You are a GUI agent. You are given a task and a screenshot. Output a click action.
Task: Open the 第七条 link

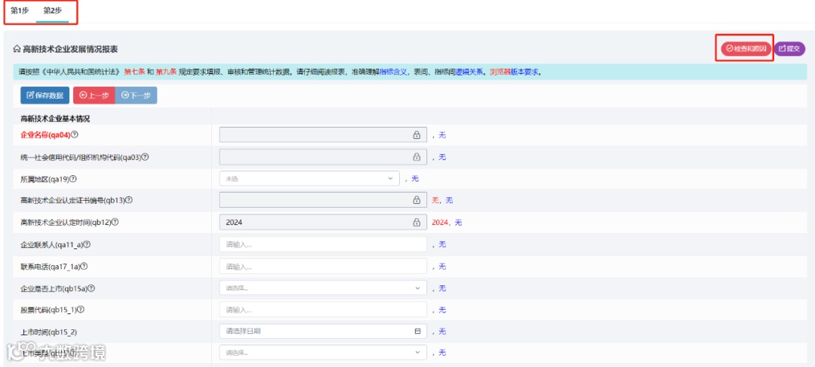(134, 72)
